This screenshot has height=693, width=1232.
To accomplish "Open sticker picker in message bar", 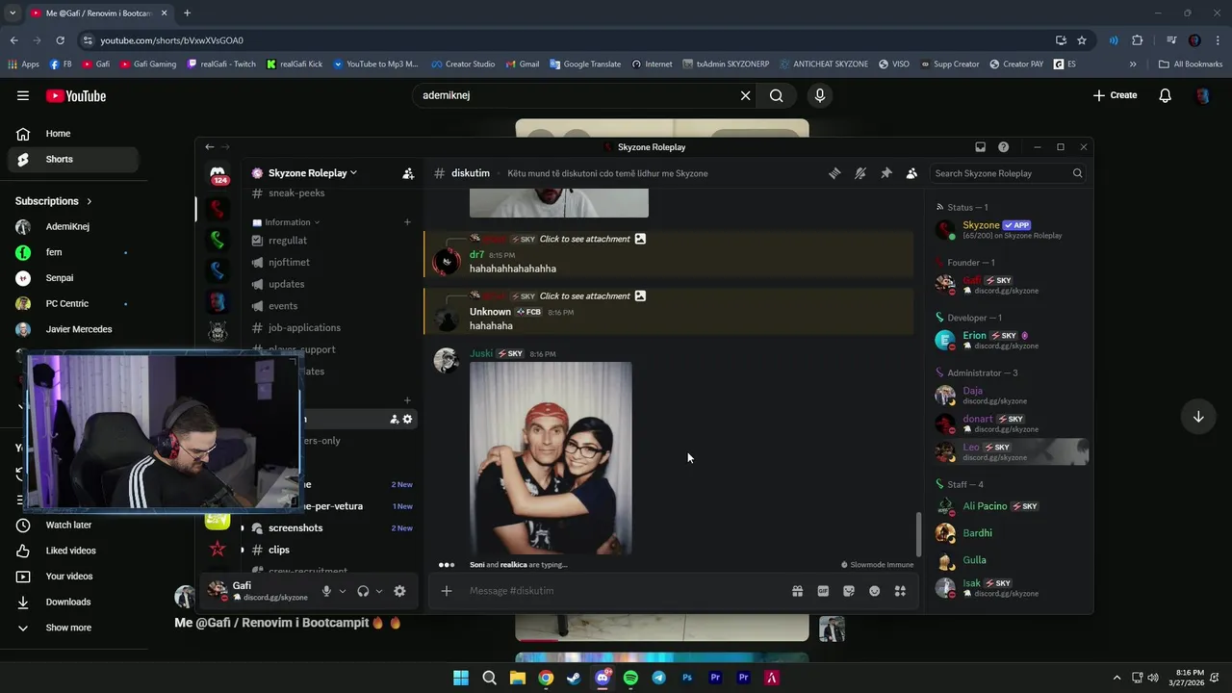I will [x=849, y=591].
